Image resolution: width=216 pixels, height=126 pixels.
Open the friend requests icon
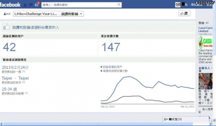click(25, 5)
